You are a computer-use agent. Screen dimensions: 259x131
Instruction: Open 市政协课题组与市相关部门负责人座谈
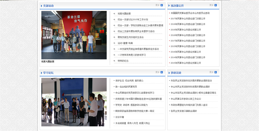(189, 105)
